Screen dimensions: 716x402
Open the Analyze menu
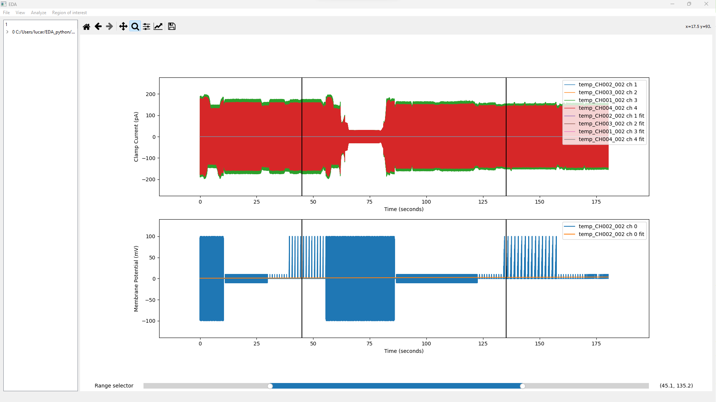click(x=38, y=13)
